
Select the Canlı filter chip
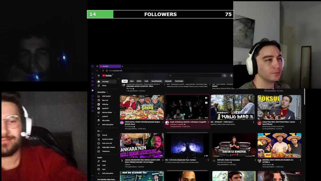(146, 81)
